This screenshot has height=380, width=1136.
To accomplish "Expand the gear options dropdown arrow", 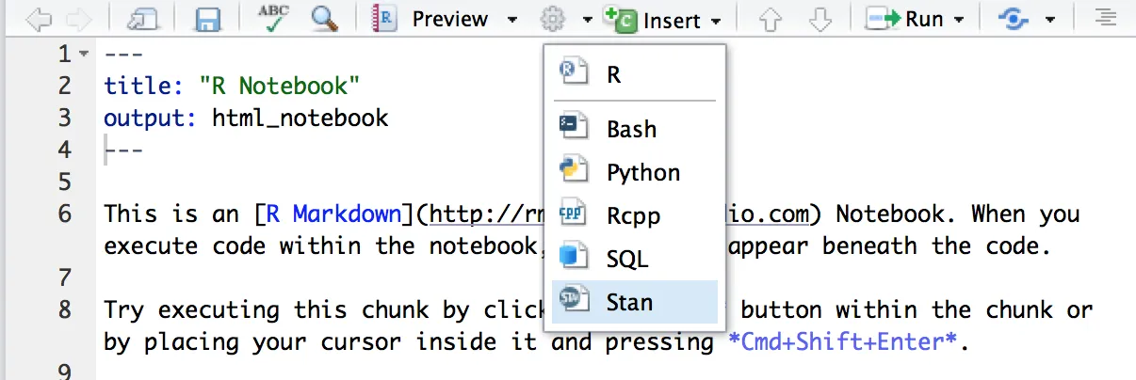I will coord(587,20).
